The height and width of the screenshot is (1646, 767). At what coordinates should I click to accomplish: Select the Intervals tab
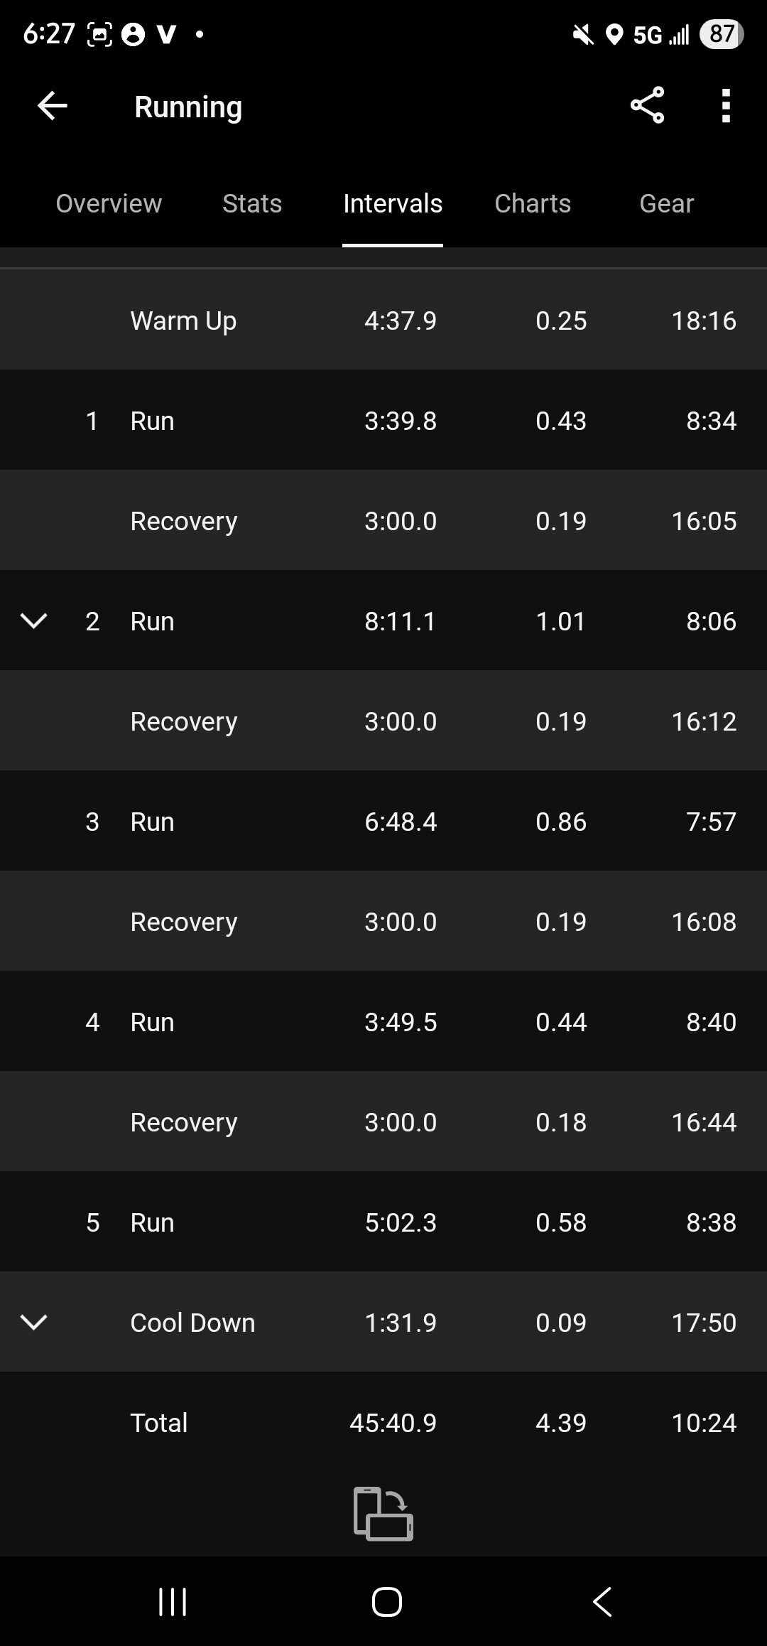393,204
